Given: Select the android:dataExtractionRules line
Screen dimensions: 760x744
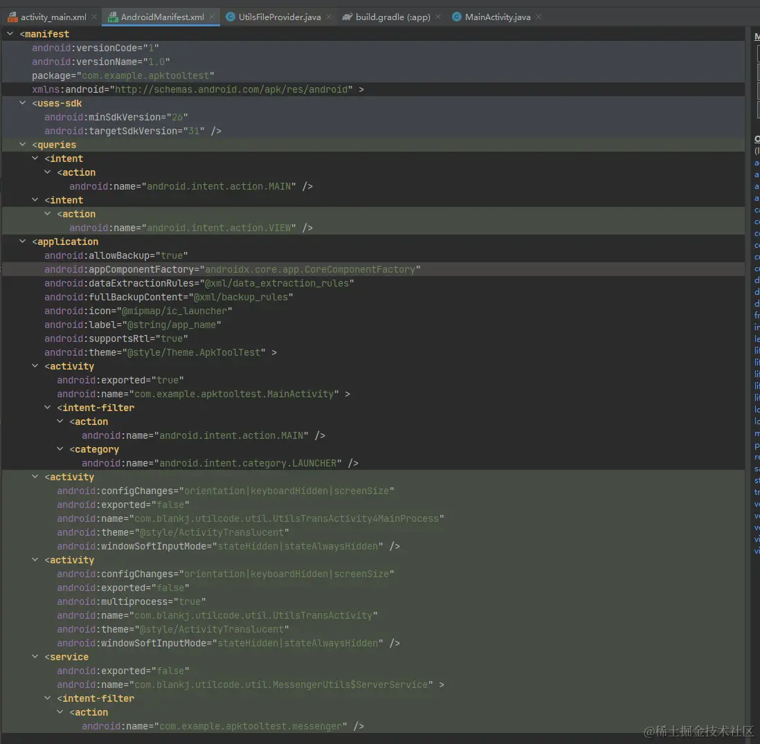Looking at the screenshot, I should click(199, 283).
